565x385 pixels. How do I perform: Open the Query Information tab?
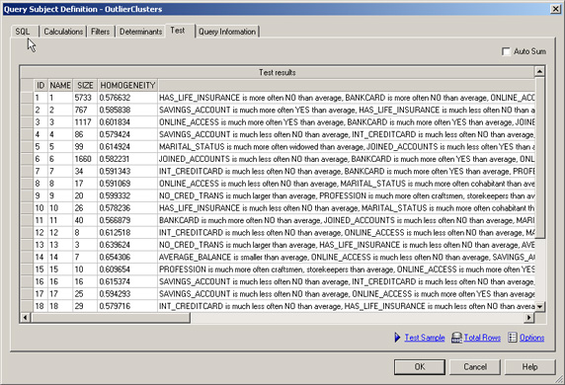pyautogui.click(x=227, y=32)
